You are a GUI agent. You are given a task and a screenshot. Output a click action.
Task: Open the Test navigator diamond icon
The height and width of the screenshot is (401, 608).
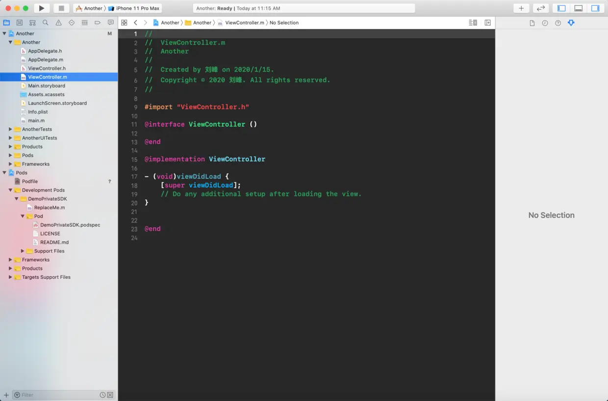pyautogui.click(x=72, y=23)
